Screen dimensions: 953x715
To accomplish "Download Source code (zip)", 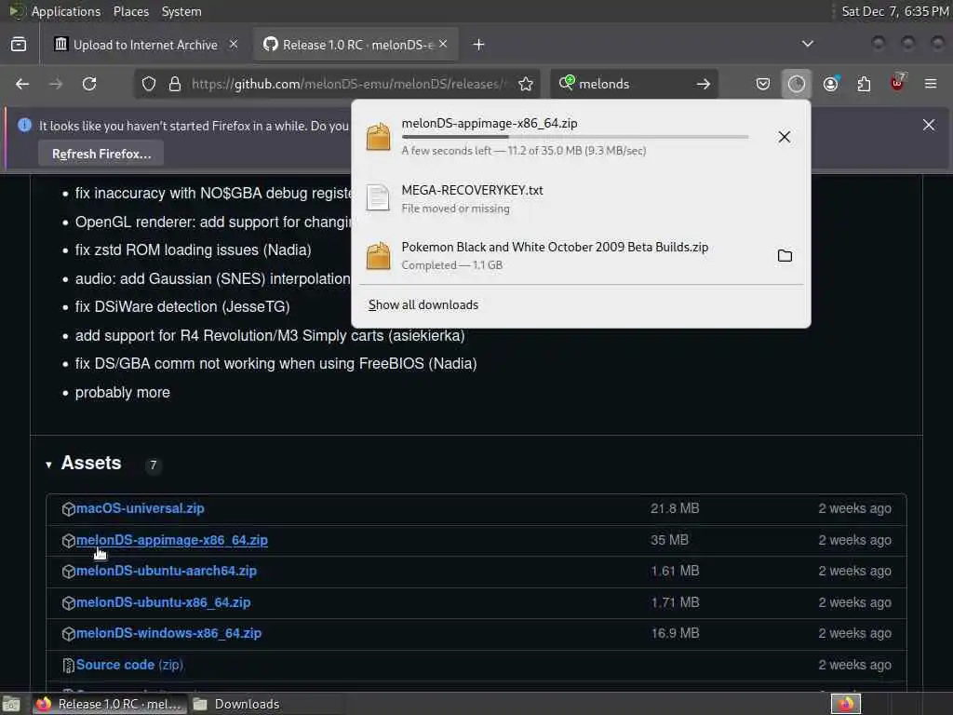I will click(129, 665).
